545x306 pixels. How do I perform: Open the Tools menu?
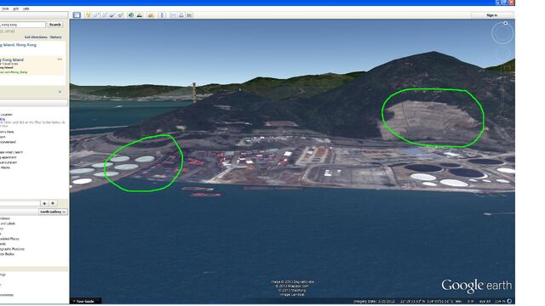[5, 8]
